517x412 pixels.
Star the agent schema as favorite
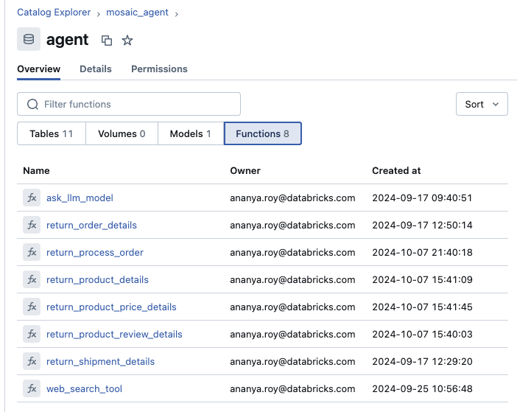click(x=127, y=41)
